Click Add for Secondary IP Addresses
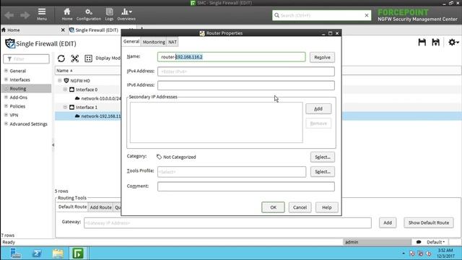462x260 pixels. point(318,109)
